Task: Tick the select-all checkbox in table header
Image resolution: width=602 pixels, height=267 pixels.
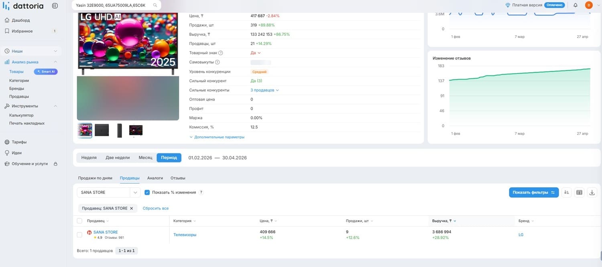Action: pyautogui.click(x=79, y=221)
